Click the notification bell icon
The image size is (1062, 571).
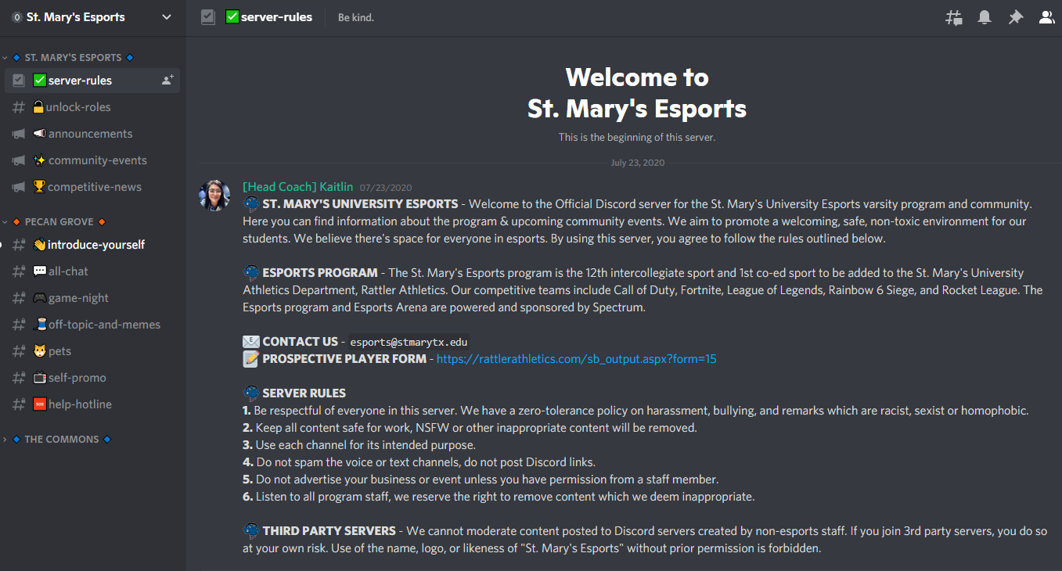(985, 17)
